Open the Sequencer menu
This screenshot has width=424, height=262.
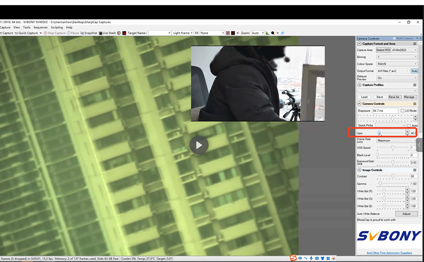click(41, 28)
